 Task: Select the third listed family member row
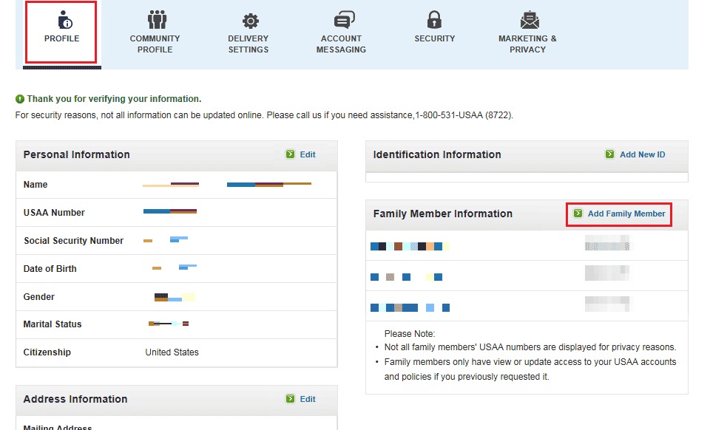(x=410, y=307)
